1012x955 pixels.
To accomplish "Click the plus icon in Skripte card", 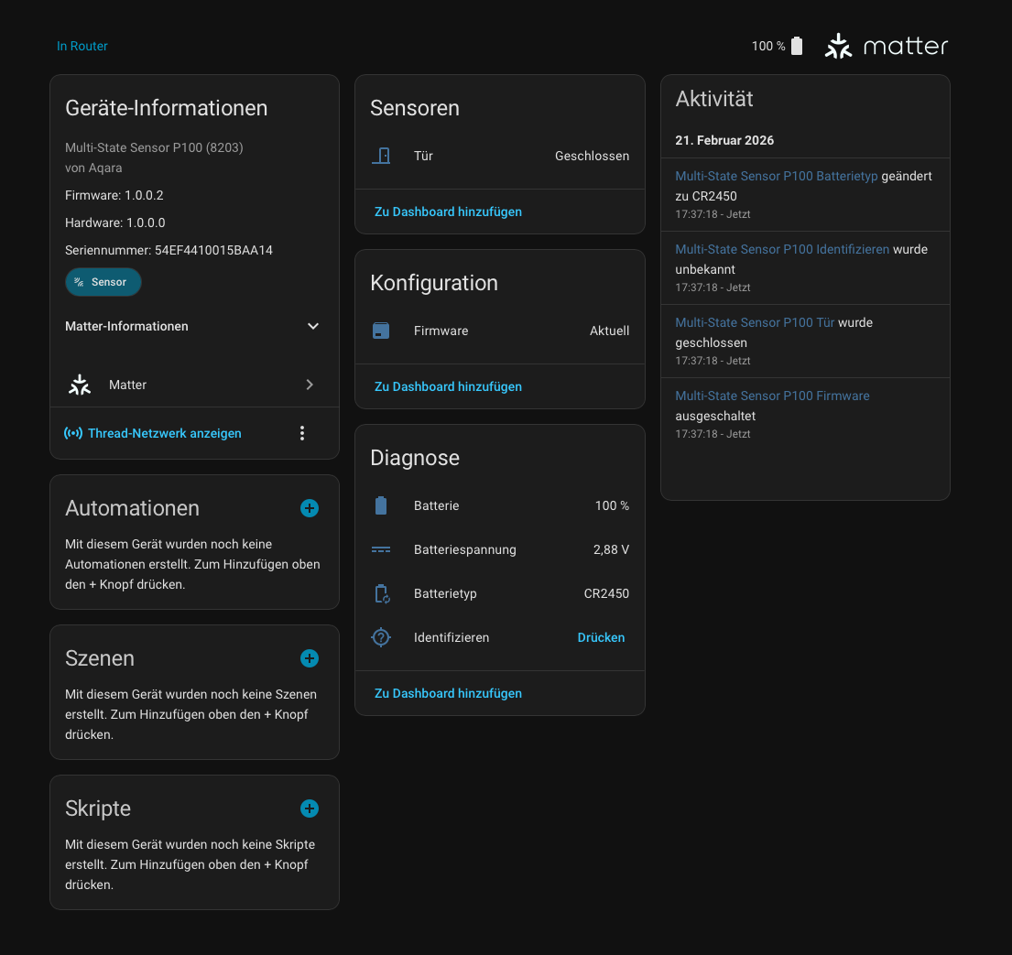I will pyautogui.click(x=310, y=808).
